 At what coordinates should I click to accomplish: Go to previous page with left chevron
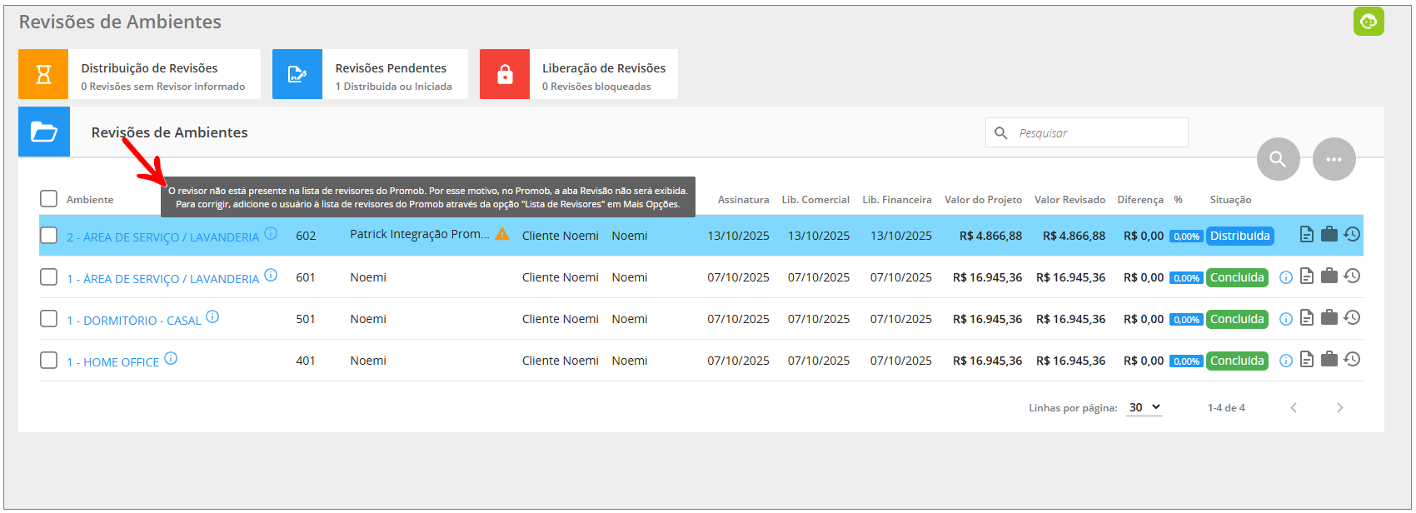click(x=1294, y=407)
